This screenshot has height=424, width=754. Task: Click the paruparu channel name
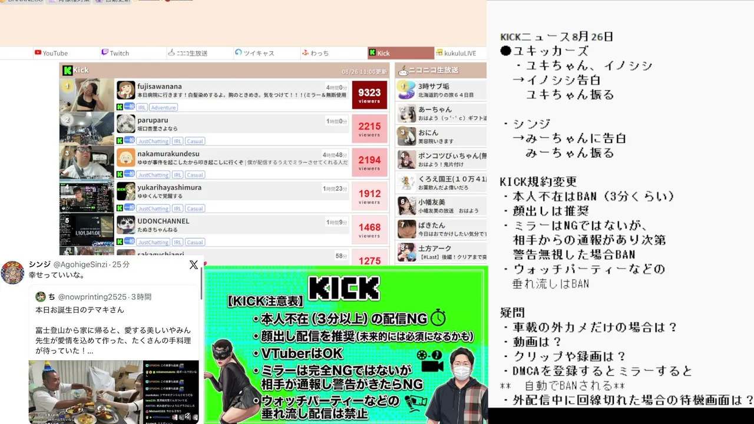click(x=153, y=120)
